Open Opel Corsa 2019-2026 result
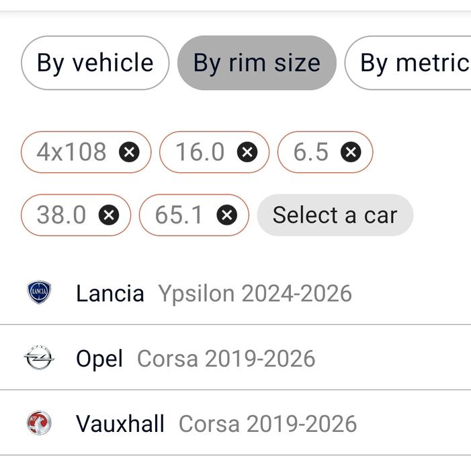This screenshot has height=471, width=471. tap(235, 358)
